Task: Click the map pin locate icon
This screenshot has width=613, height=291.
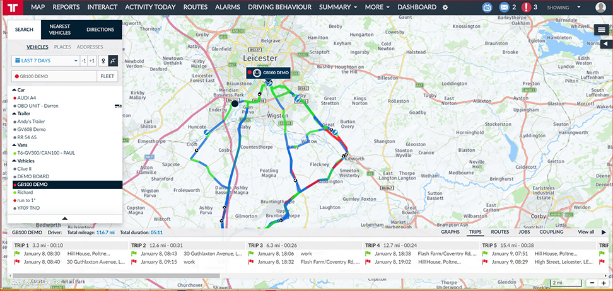Action: click(x=103, y=60)
